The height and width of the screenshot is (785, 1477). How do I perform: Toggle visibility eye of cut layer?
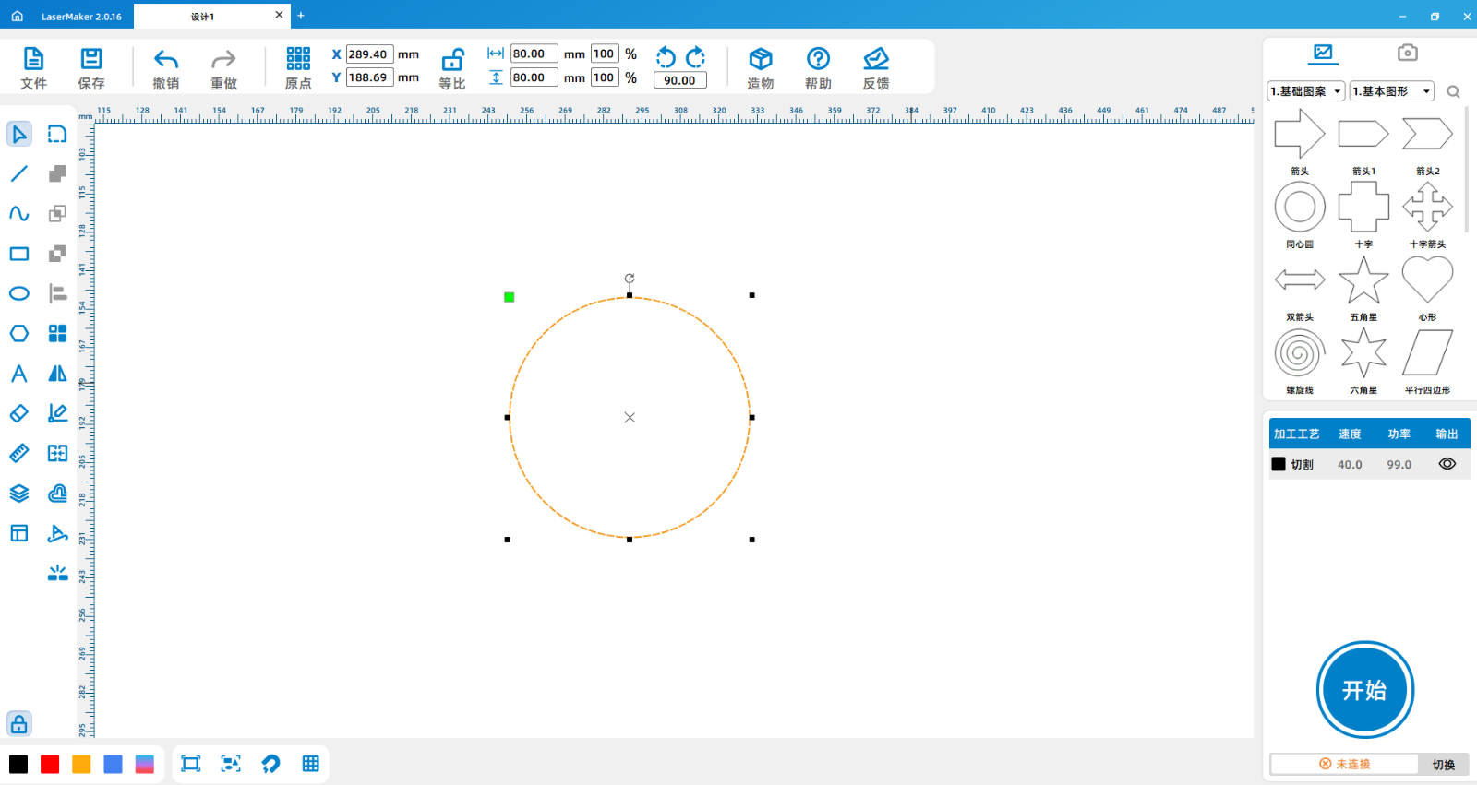click(1447, 464)
